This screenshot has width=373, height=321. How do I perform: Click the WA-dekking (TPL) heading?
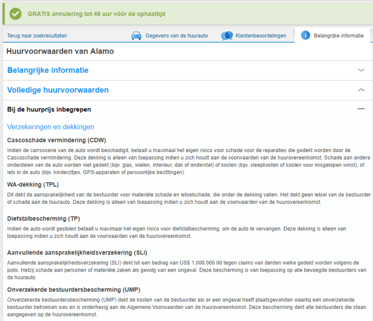[x=33, y=184]
